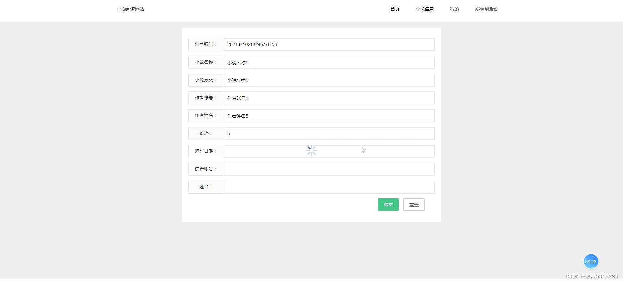Focus the 小说名称 input field
This screenshot has height=282, width=623.
[x=329, y=62]
